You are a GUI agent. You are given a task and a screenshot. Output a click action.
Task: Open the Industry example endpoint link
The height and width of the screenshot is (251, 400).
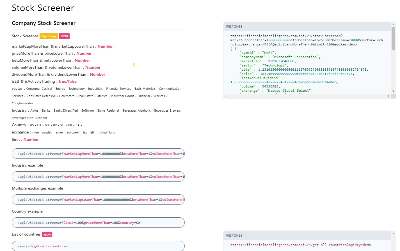tap(98, 177)
